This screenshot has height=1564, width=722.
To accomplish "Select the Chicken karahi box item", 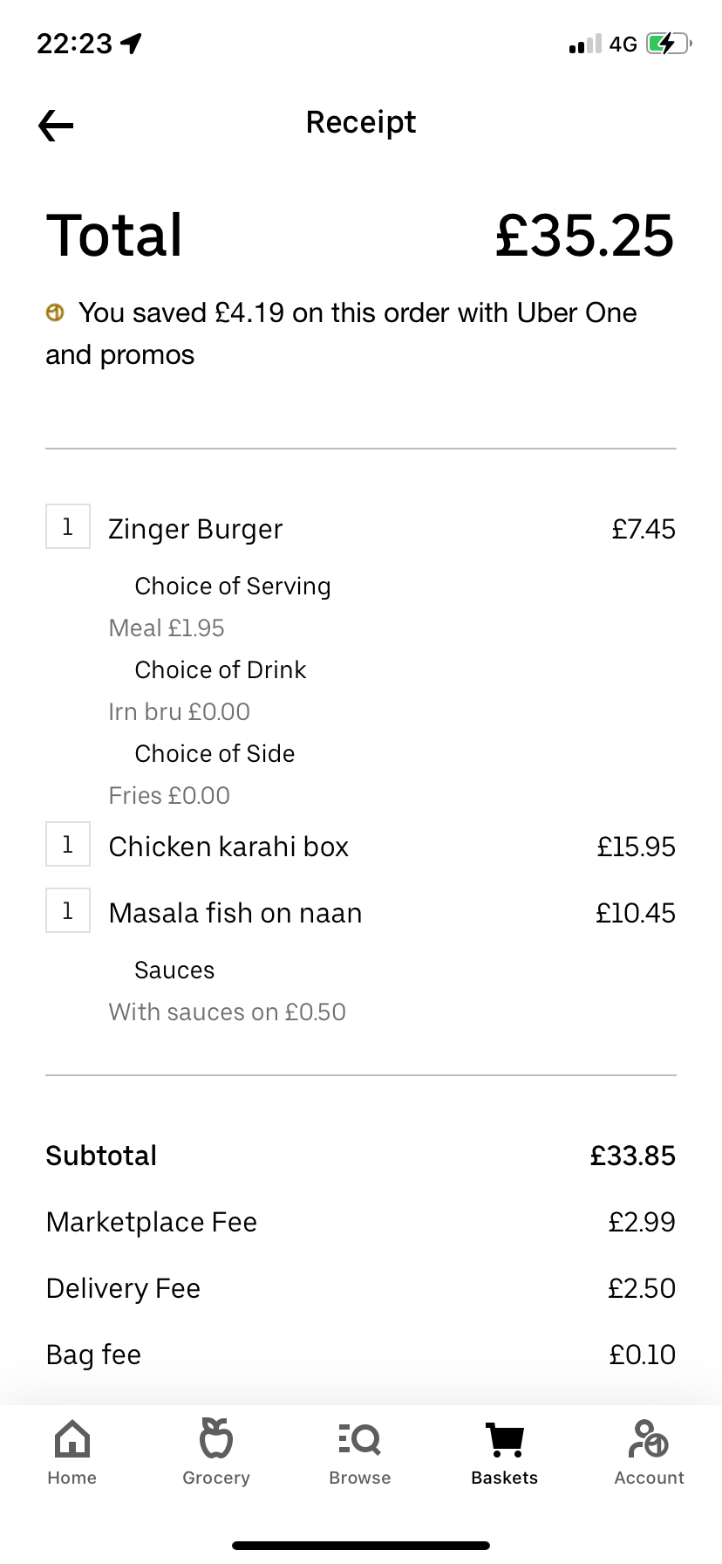I will 228,847.
